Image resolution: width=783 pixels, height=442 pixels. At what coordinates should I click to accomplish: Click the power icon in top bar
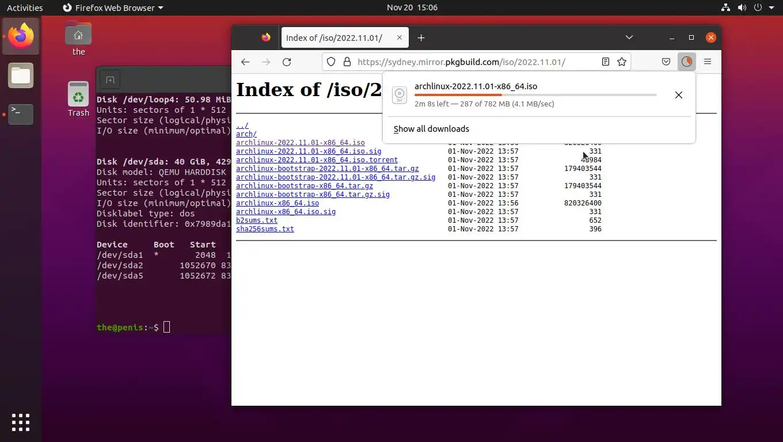[x=758, y=7]
